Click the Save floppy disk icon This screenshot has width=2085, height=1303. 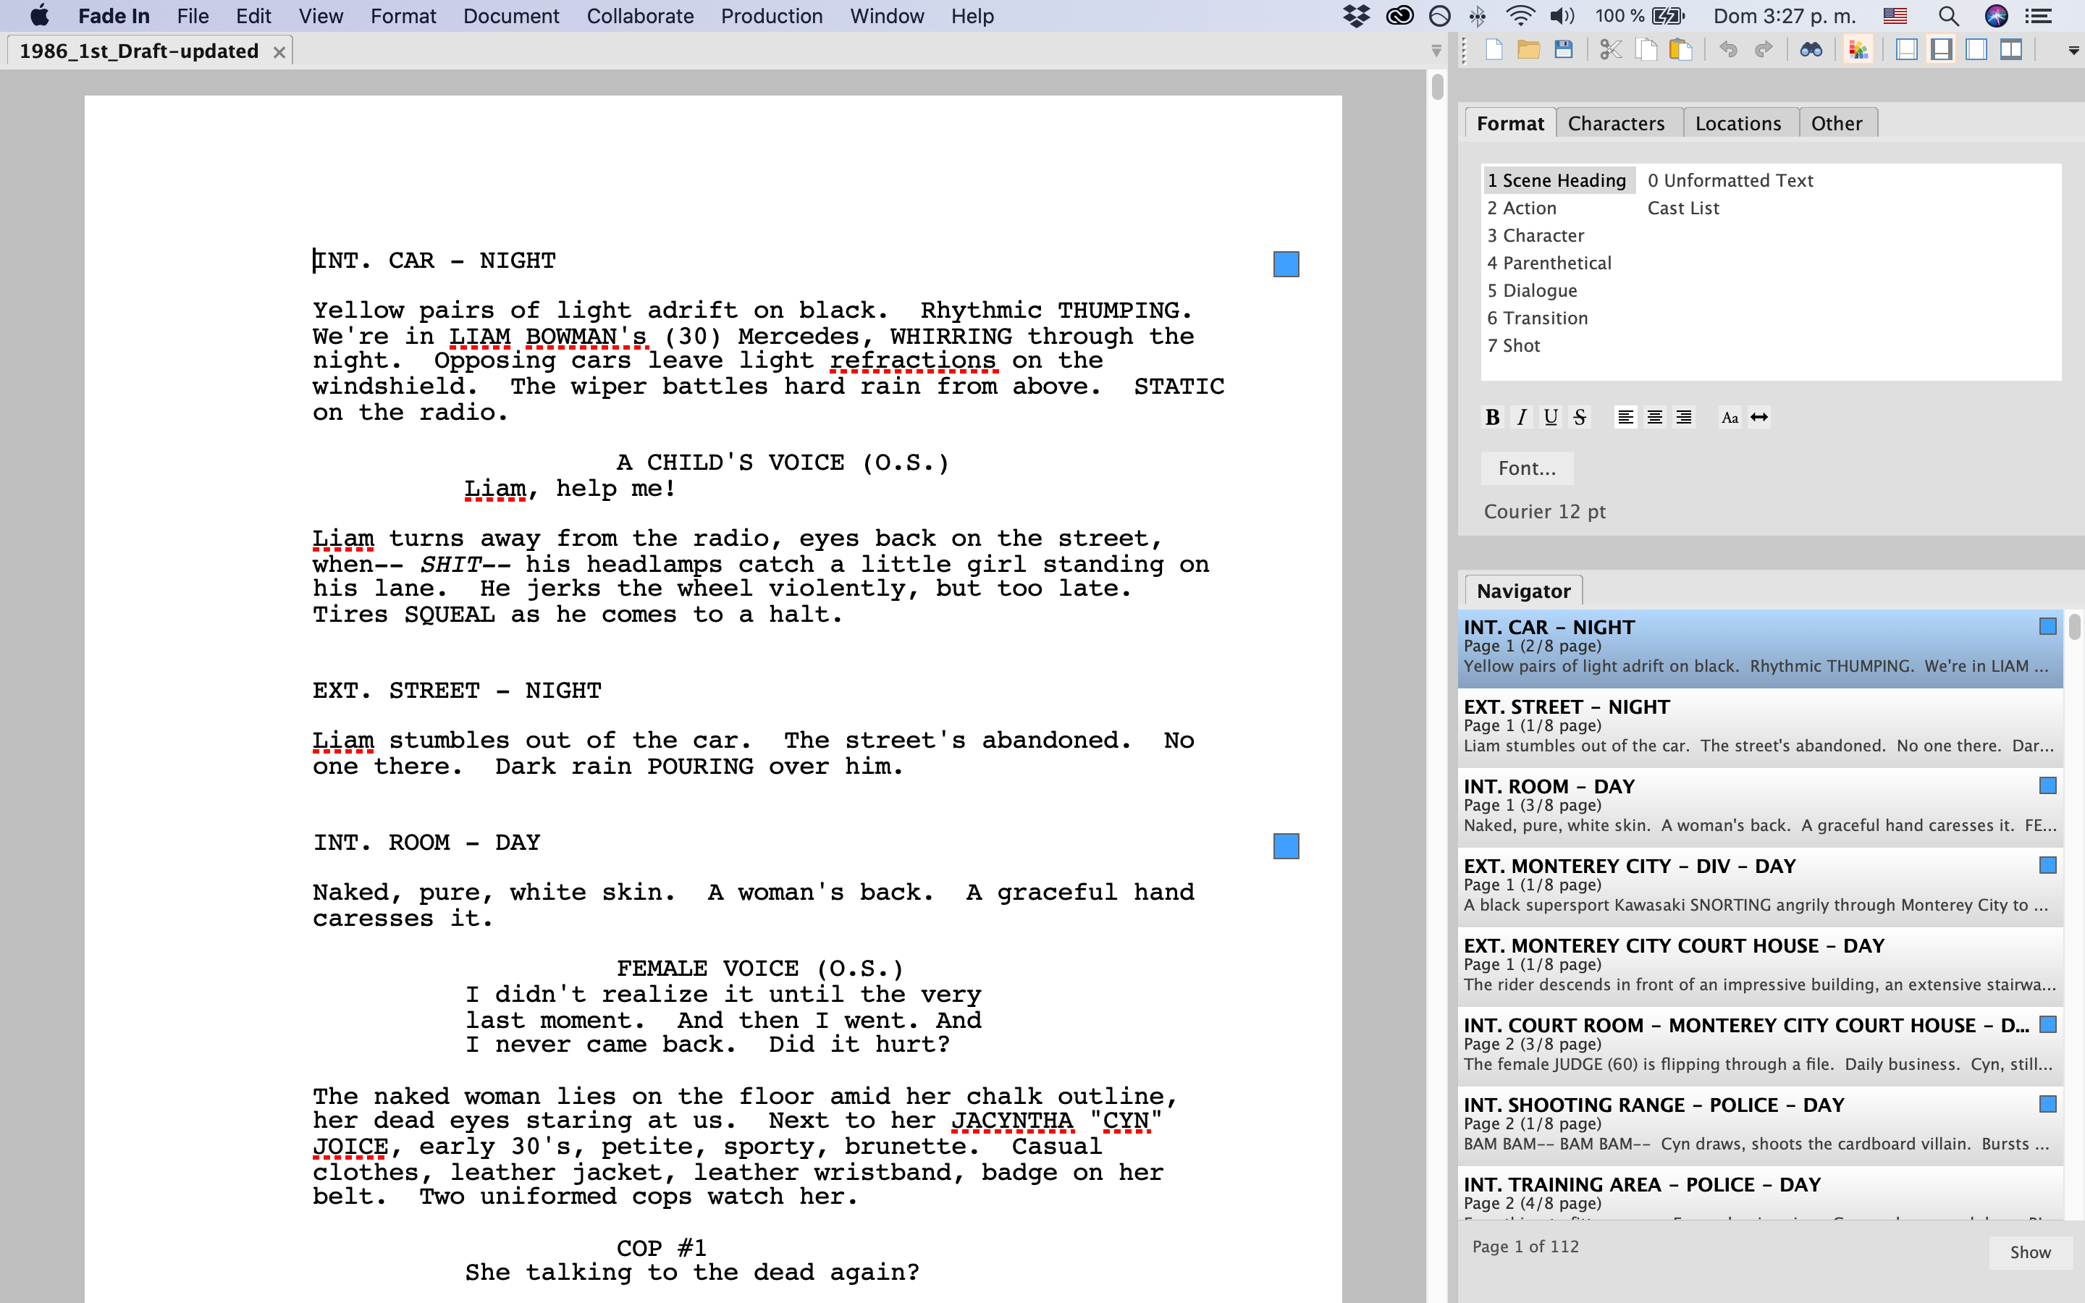(1563, 50)
